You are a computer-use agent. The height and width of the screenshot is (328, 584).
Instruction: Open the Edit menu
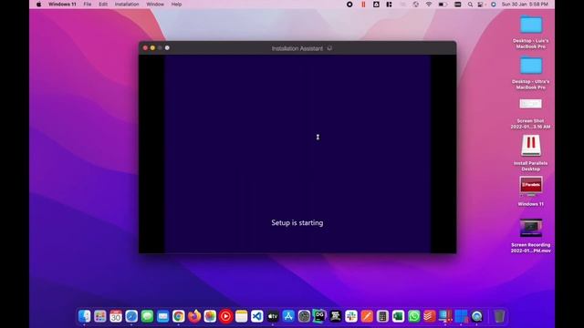click(x=103, y=5)
